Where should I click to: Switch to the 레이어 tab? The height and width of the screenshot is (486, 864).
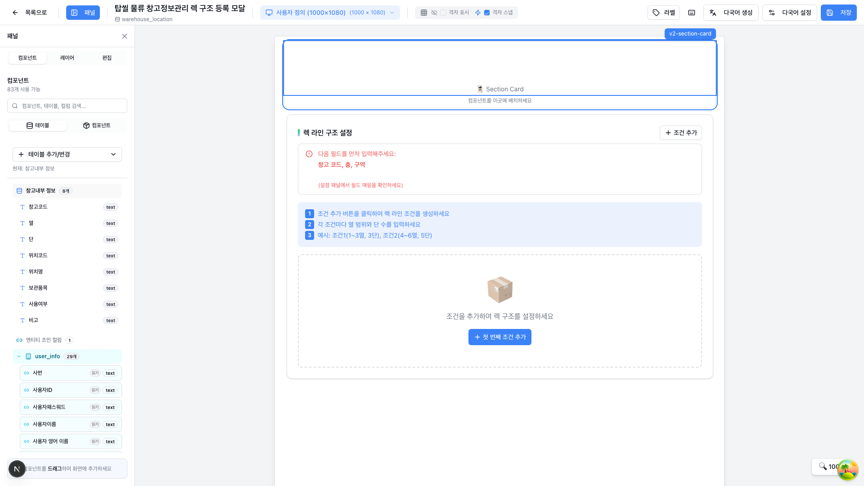67,58
